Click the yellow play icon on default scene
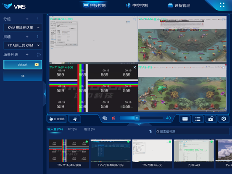This screenshot has width=232, height=174. [37, 64]
